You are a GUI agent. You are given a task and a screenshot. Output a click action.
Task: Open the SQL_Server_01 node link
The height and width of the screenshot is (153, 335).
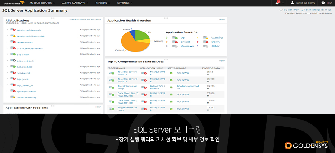[x=25, y=85]
